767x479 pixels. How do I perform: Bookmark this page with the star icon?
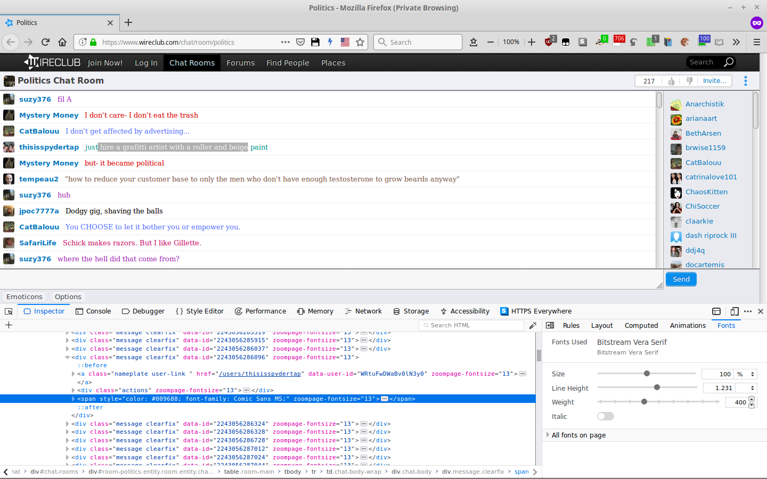(360, 42)
